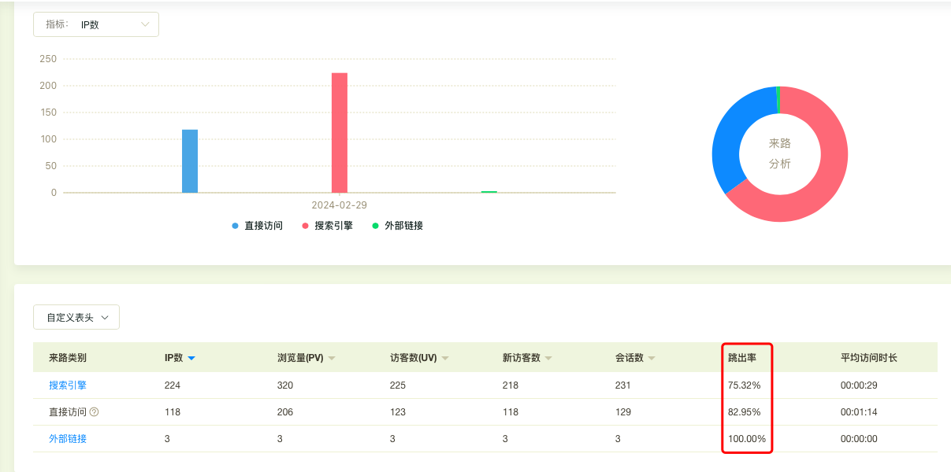
Task: Click the 平均访问时长 column header
Action: coord(868,358)
